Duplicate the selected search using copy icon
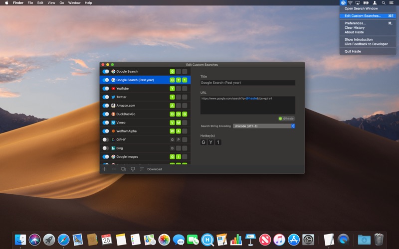399x249 pixels. point(123,169)
